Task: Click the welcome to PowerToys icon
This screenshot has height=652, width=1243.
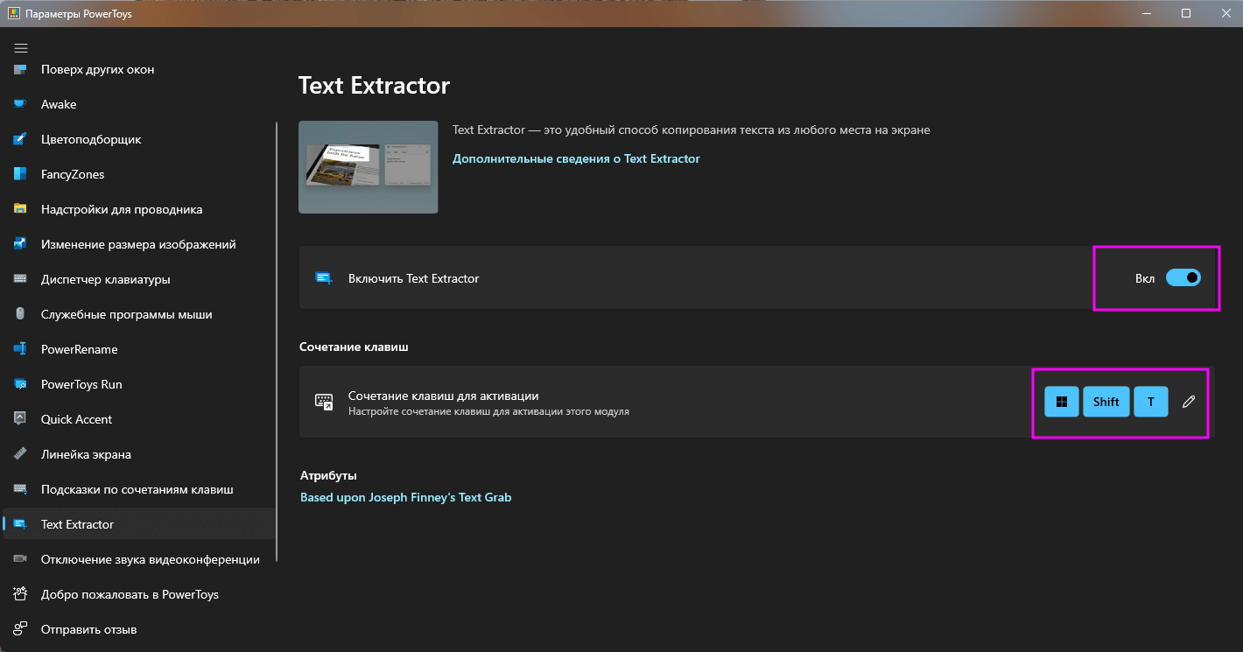Action: [x=20, y=594]
